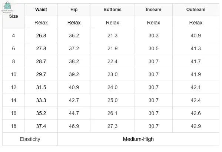Click the shopping bag logo icon
This screenshot has height=152, width=222.
click(x=7, y=6)
